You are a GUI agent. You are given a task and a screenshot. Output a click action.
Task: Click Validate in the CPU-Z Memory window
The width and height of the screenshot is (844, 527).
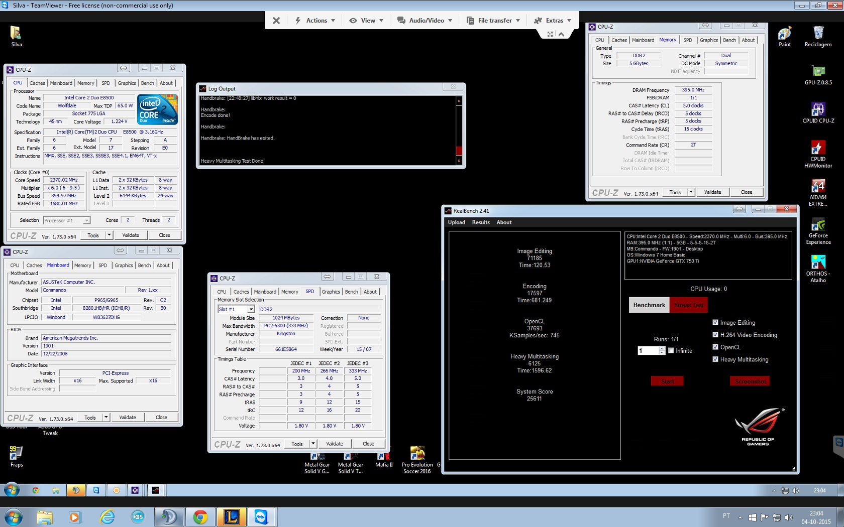click(712, 192)
